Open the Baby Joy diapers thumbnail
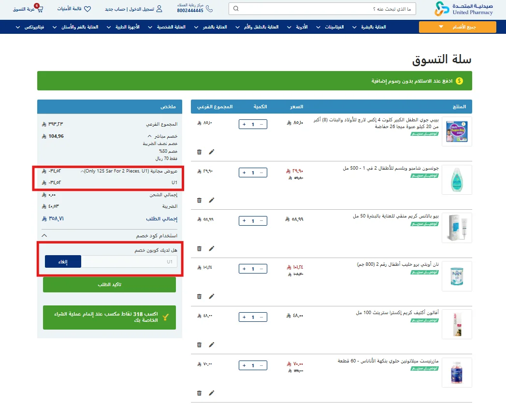Viewport: 506px width, 404px height. (x=457, y=131)
